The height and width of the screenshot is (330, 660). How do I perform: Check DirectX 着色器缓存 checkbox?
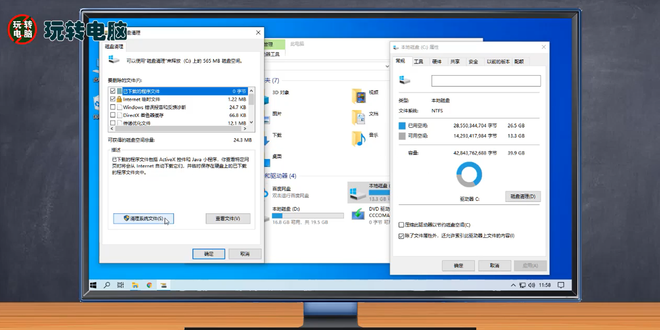[113, 115]
